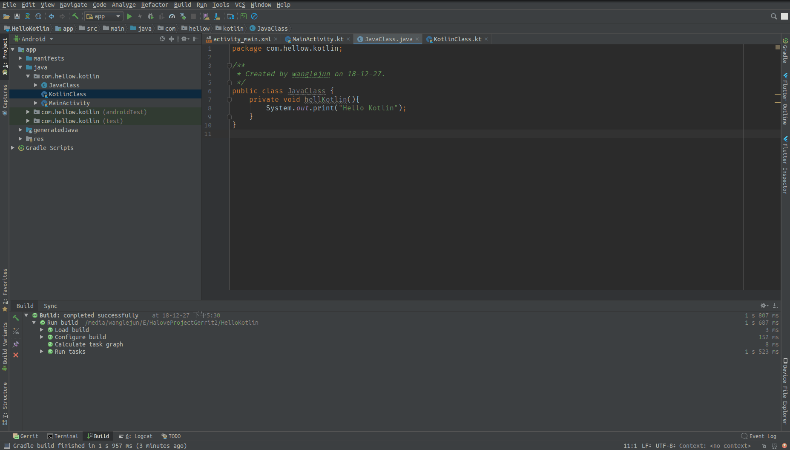Image resolution: width=790 pixels, height=450 pixels.
Task: Expand the Load build step
Action: 42,330
